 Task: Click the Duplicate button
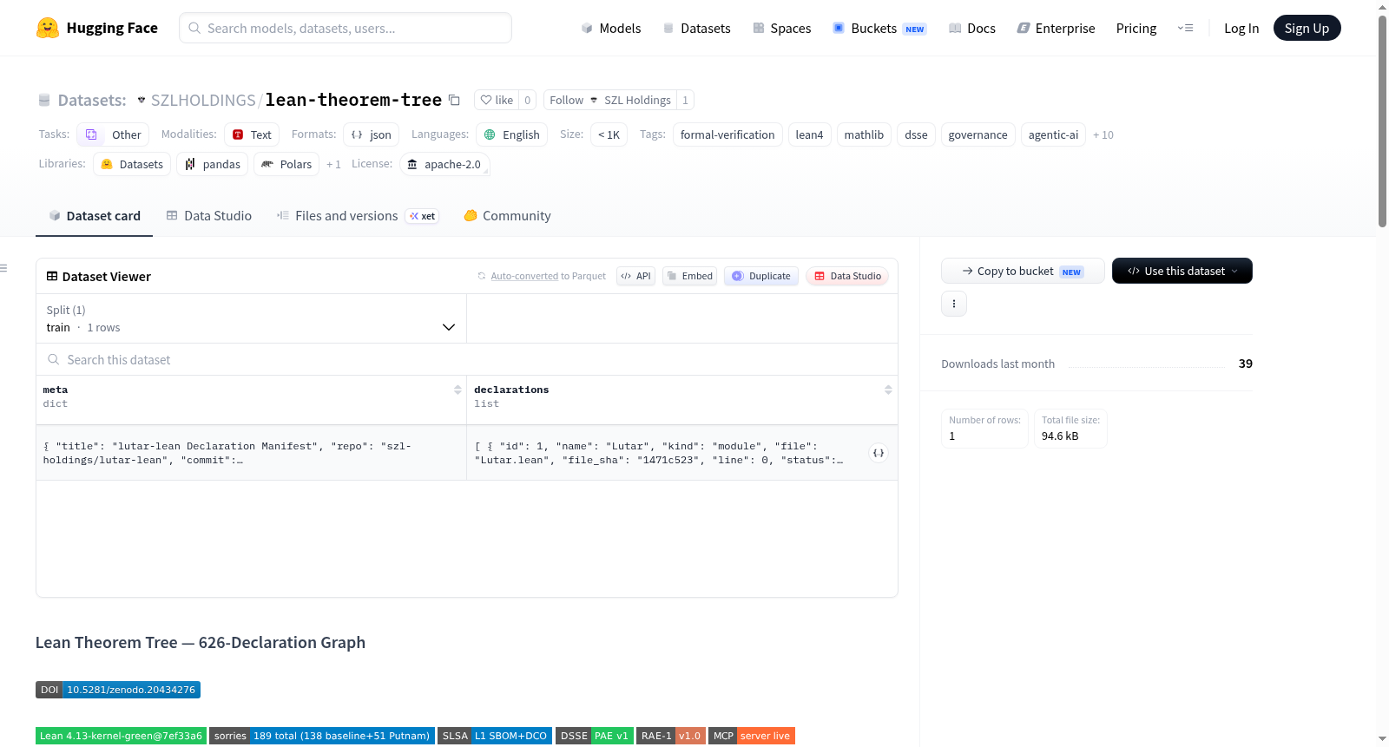point(761,276)
